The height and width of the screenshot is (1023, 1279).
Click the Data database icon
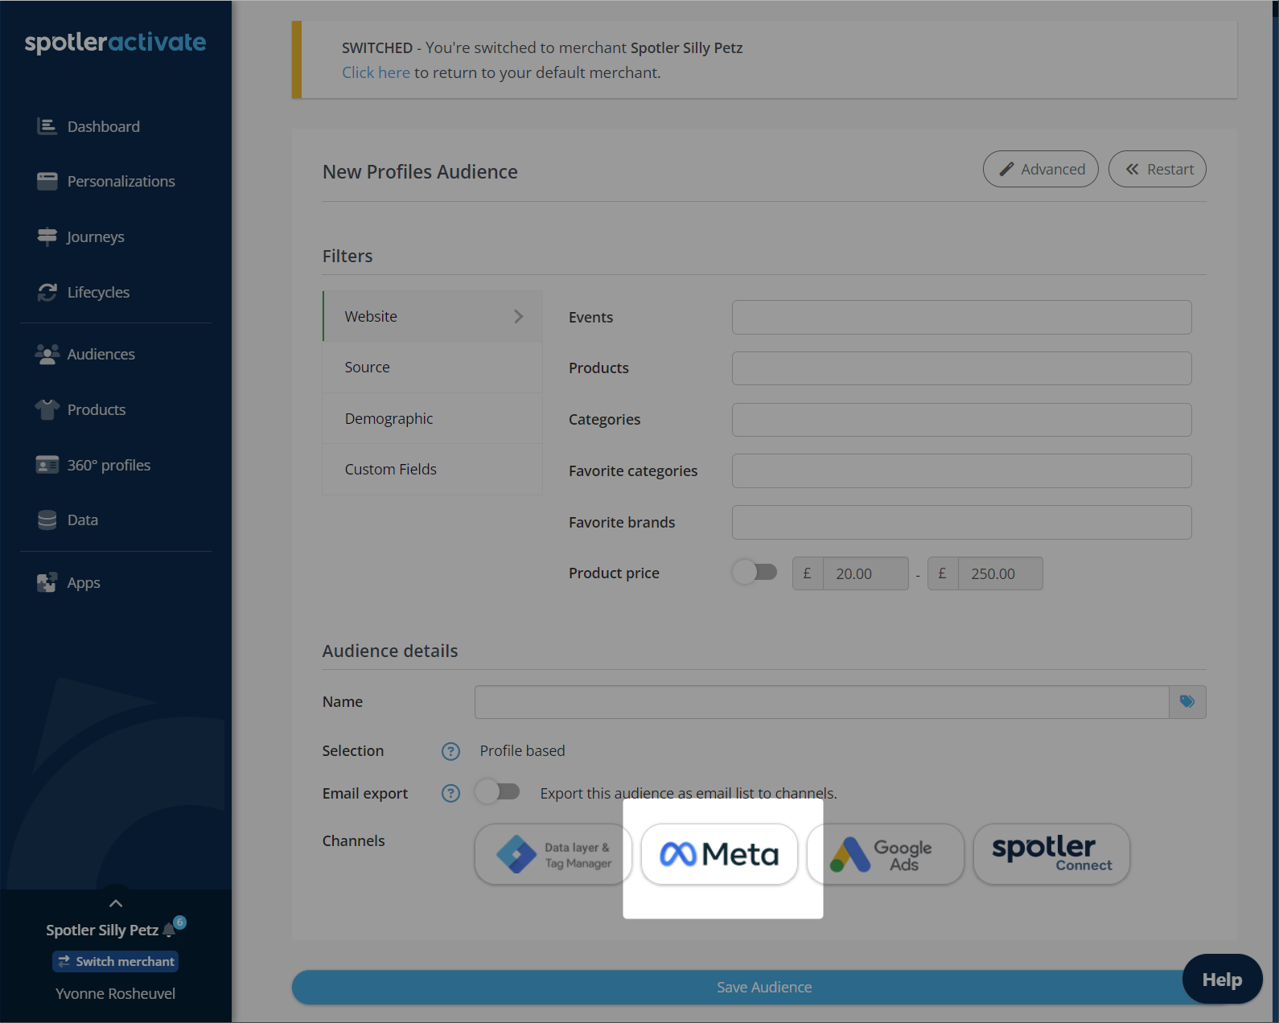tap(47, 520)
